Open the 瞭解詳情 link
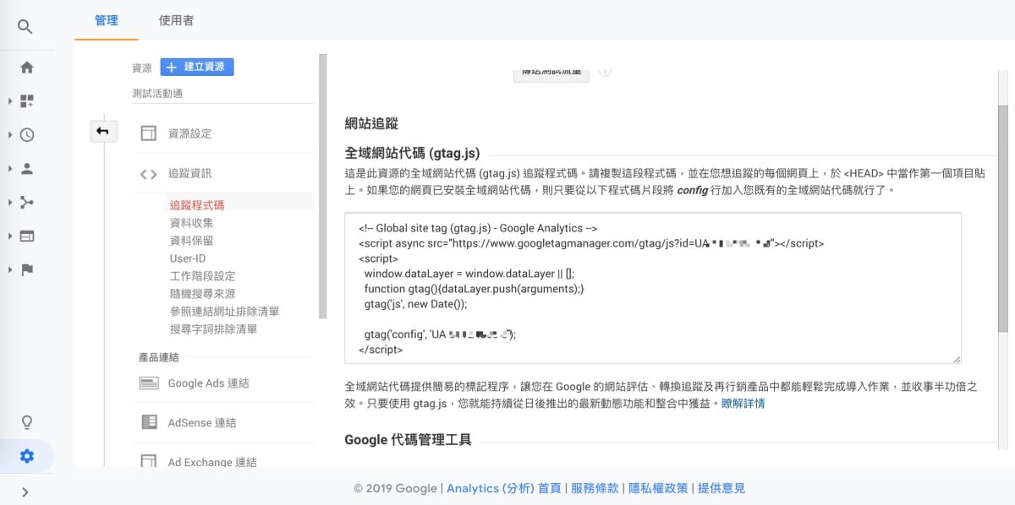This screenshot has width=1015, height=505. 743,404
